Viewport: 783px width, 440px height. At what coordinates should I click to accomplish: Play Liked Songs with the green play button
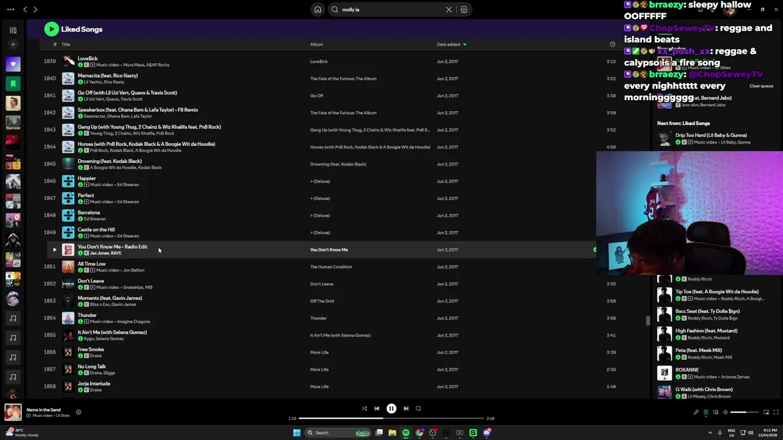click(51, 29)
